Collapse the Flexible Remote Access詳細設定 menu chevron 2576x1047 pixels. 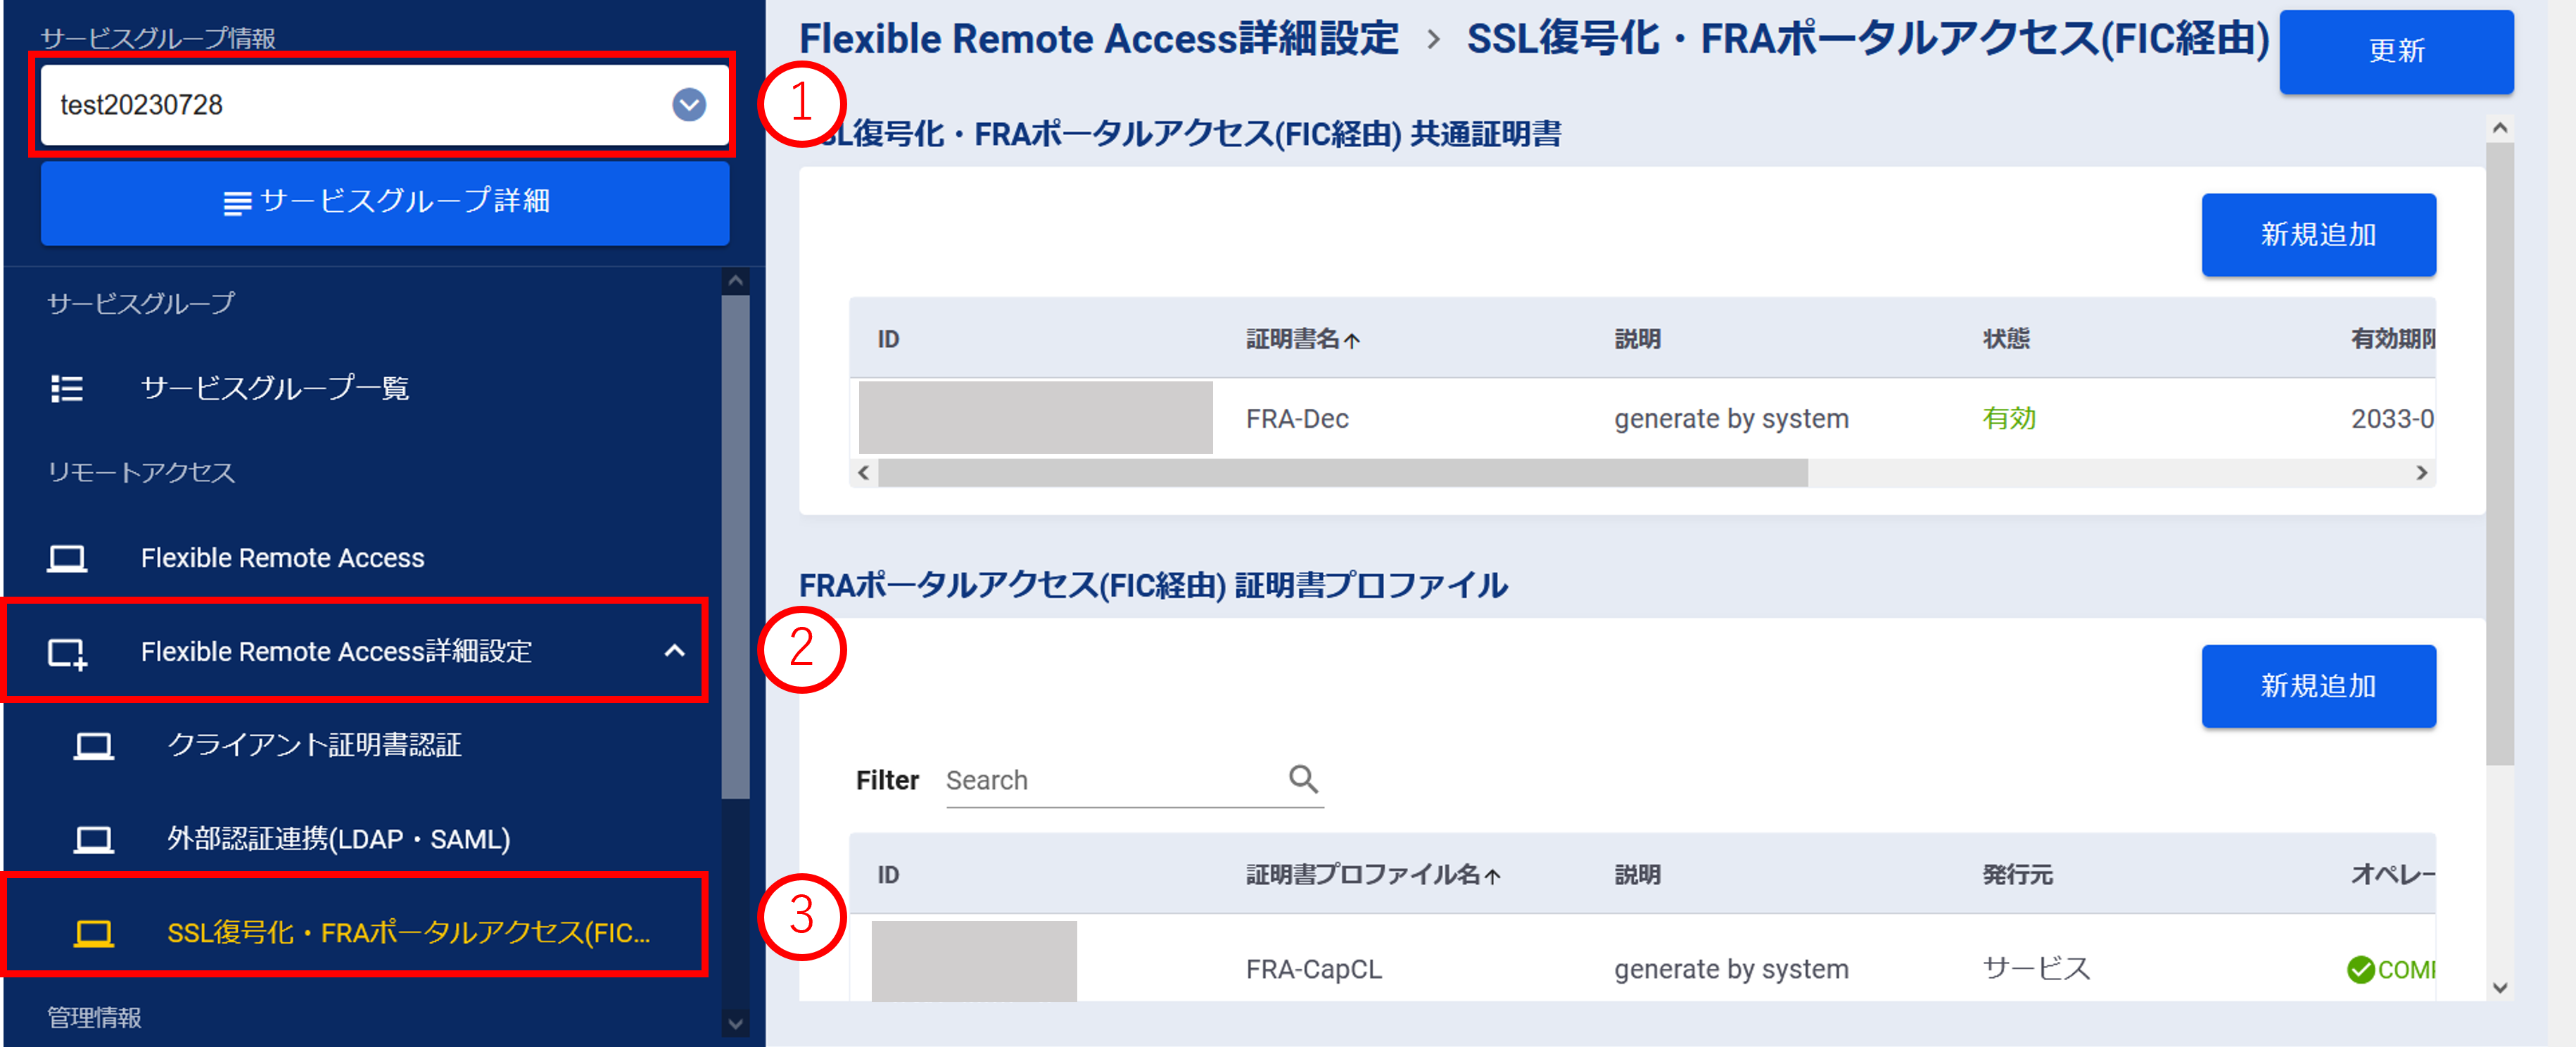[675, 651]
